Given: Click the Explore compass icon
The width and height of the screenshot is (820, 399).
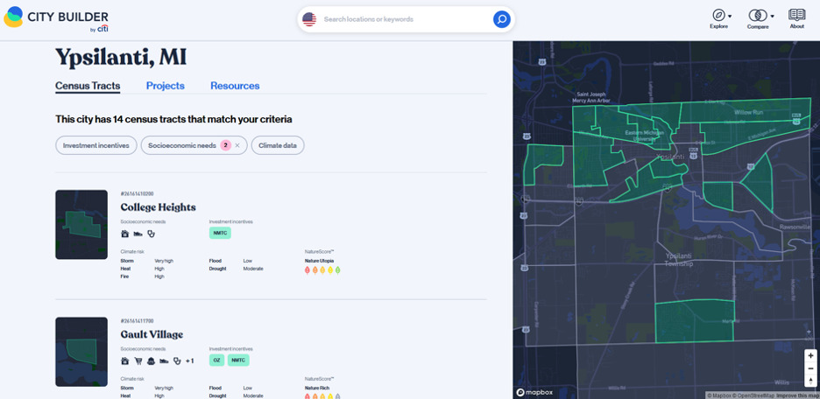Looking at the screenshot, I should 718,15.
